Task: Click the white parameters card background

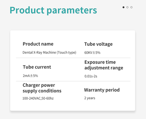Action: tap(73, 105)
